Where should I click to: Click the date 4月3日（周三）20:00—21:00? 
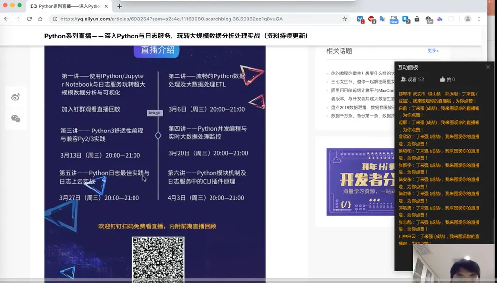tap(206, 198)
